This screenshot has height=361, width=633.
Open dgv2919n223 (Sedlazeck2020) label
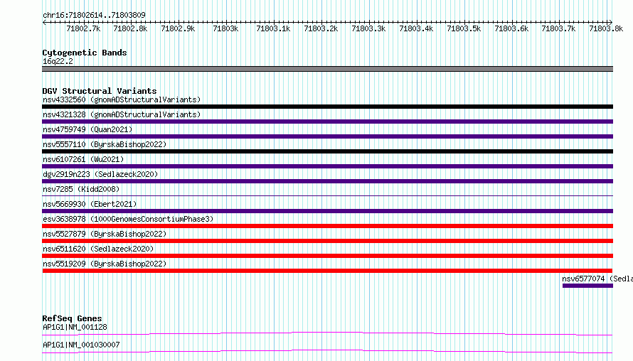[100, 174]
